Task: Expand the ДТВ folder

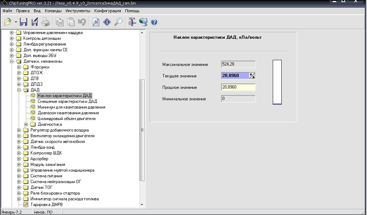Action: click(x=19, y=78)
